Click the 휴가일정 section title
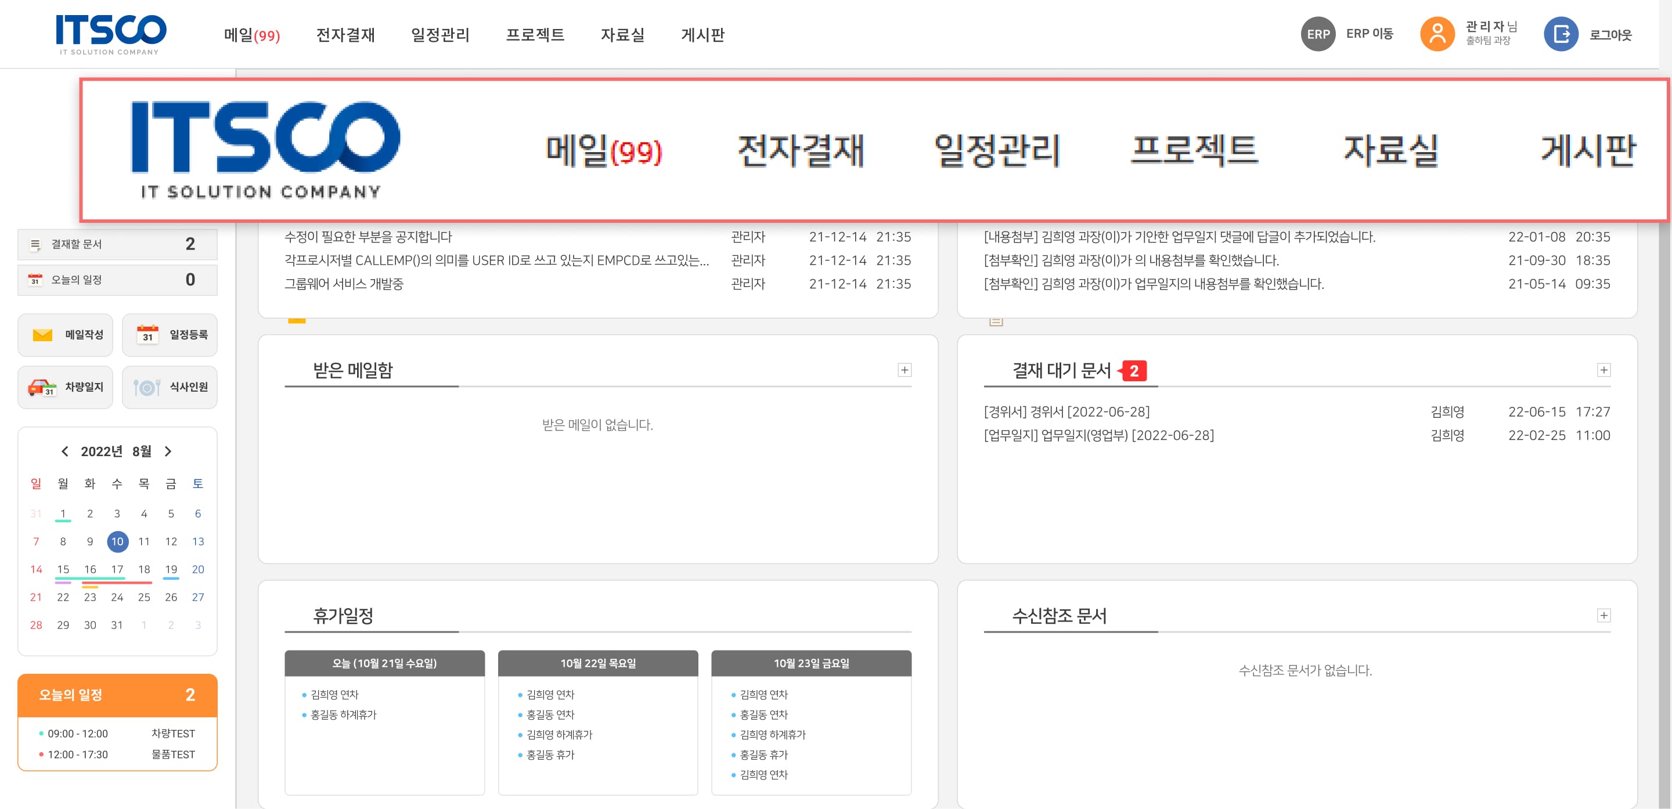The height and width of the screenshot is (809, 1672). pos(343,616)
